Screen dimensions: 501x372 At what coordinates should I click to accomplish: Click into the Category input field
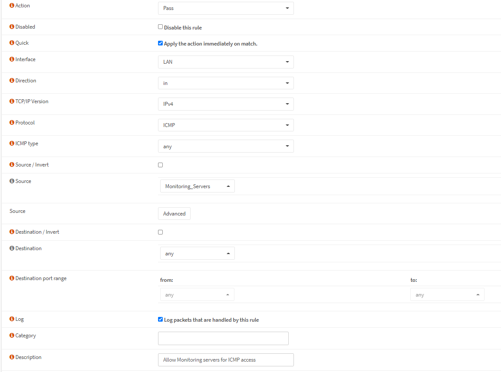click(223, 339)
